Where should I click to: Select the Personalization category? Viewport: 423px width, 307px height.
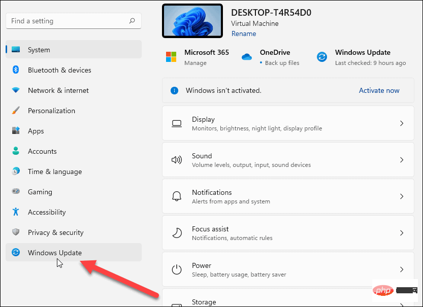tap(74, 111)
